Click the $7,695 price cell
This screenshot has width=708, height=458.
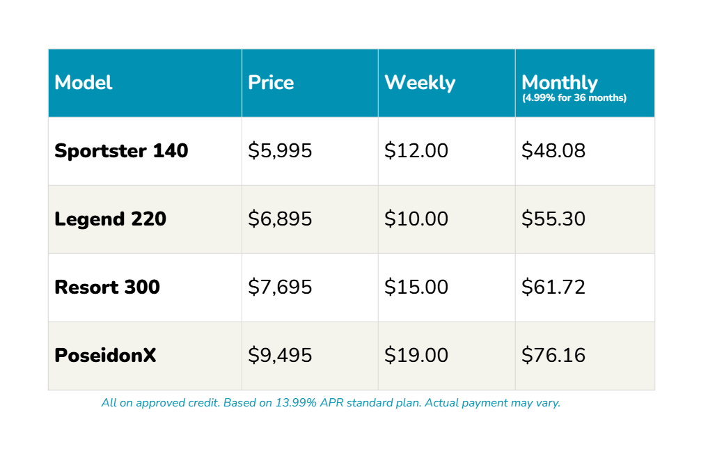click(280, 287)
